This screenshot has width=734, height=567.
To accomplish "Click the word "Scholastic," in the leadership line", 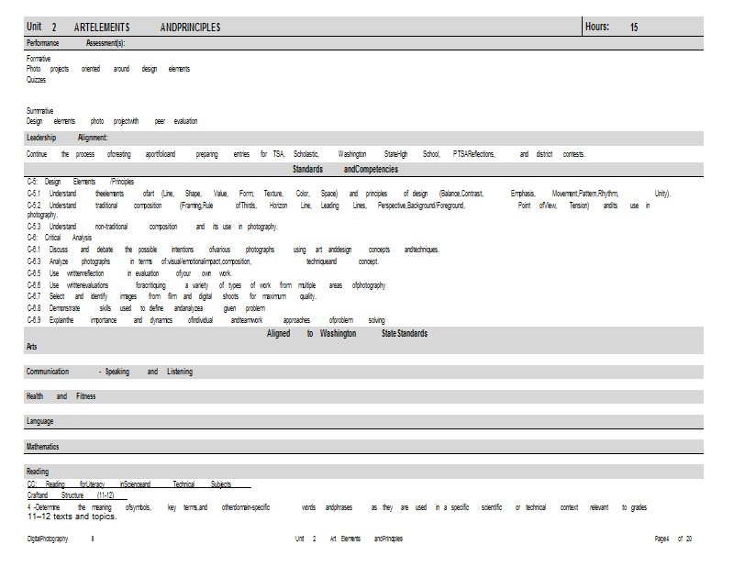I will (306, 154).
